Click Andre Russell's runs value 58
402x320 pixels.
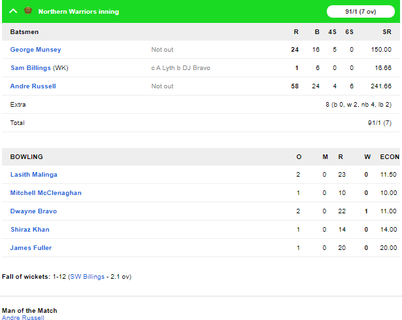295,86
